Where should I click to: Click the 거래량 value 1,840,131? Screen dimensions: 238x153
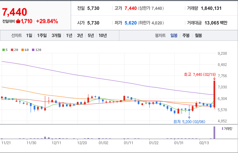[211, 8]
